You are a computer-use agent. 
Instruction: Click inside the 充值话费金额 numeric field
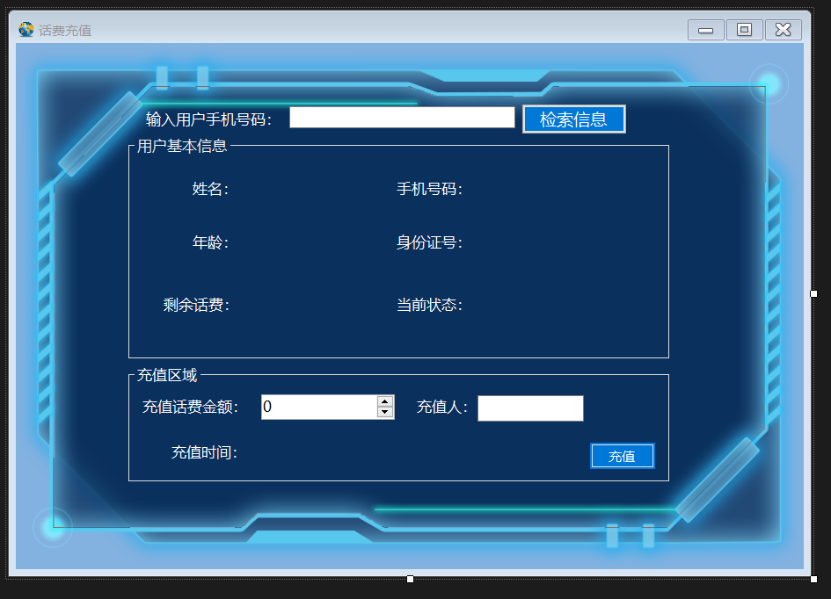[319, 407]
